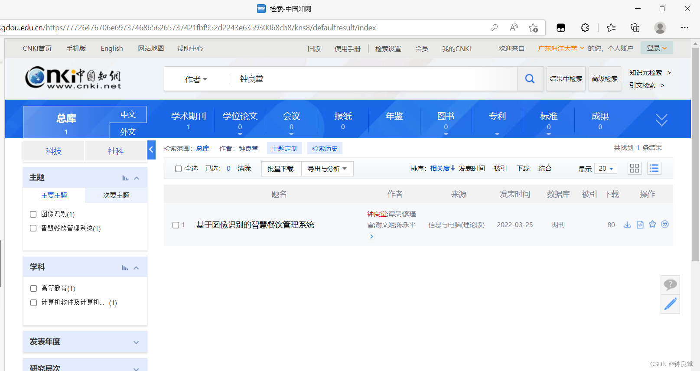This screenshot has height=371, width=700.
Task: Select the 科技 tab
Action: [54, 151]
